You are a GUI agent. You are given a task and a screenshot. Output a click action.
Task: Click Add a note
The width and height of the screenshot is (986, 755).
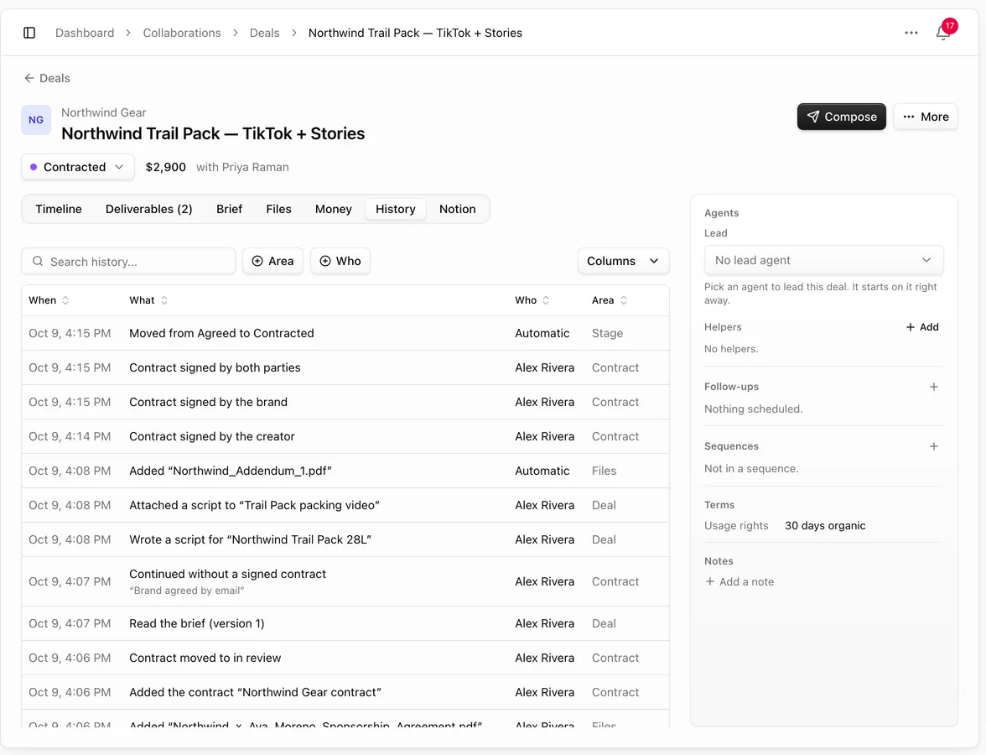[x=739, y=582]
